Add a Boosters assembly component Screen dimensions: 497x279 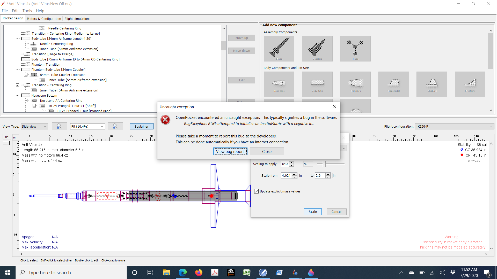[317, 49]
